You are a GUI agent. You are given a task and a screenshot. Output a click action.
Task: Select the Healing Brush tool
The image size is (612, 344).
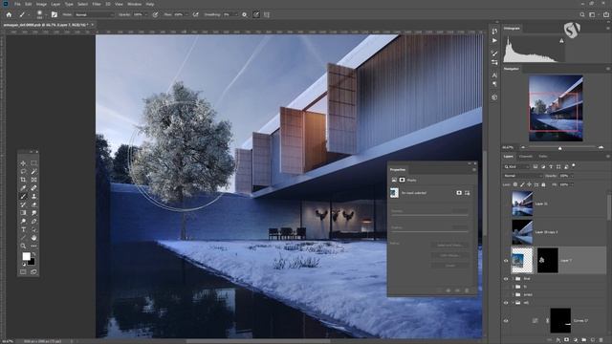34,188
